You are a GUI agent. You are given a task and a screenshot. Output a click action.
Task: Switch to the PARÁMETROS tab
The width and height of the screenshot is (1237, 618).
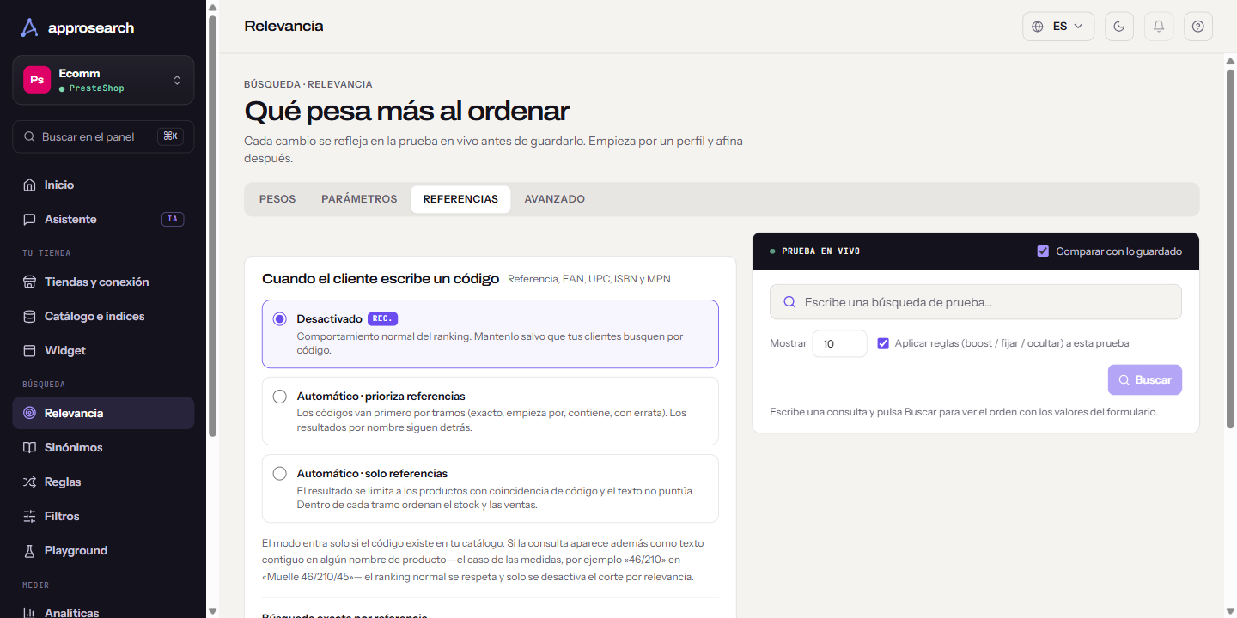coord(359,199)
